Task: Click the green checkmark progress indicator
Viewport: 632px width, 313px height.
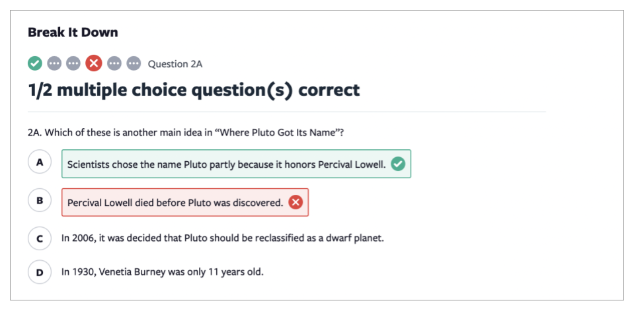Action: coord(35,63)
